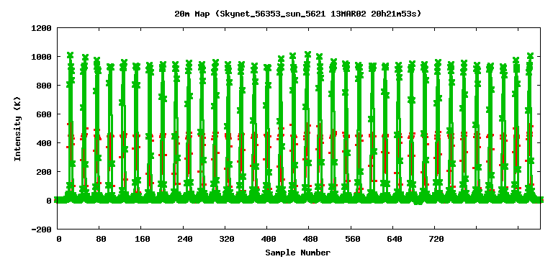The image size is (553, 259).
Task: Click the 800 y-axis tick label
Action: 45,86
